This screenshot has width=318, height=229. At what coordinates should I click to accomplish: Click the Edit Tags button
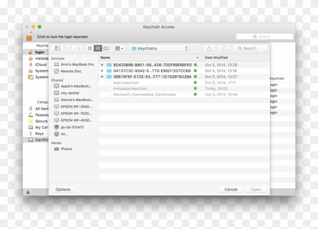[224, 48]
